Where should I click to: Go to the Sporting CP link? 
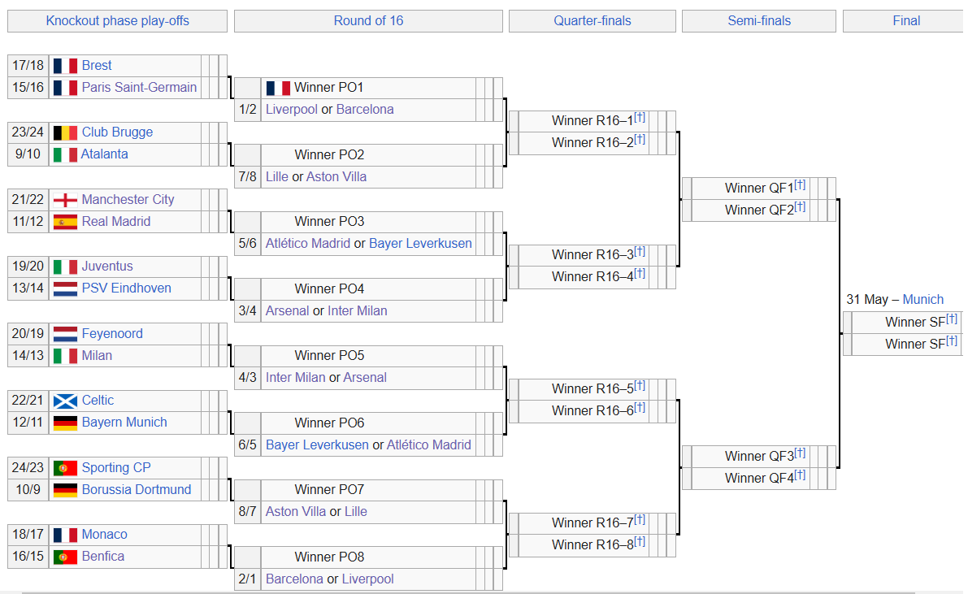click(x=116, y=467)
